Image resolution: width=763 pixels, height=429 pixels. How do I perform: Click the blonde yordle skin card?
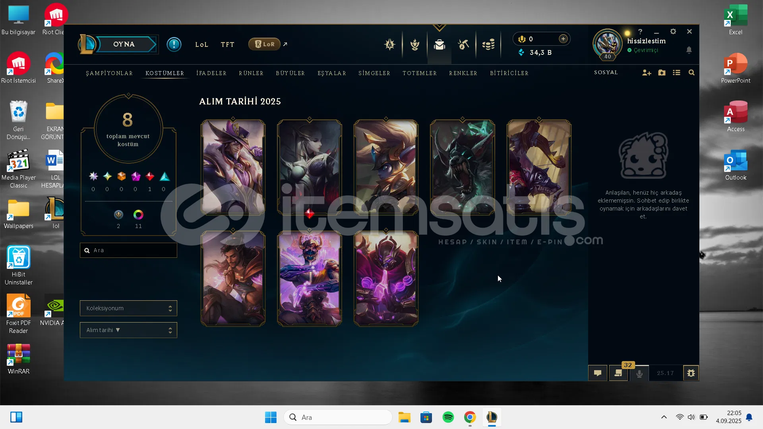pyautogui.click(x=386, y=167)
